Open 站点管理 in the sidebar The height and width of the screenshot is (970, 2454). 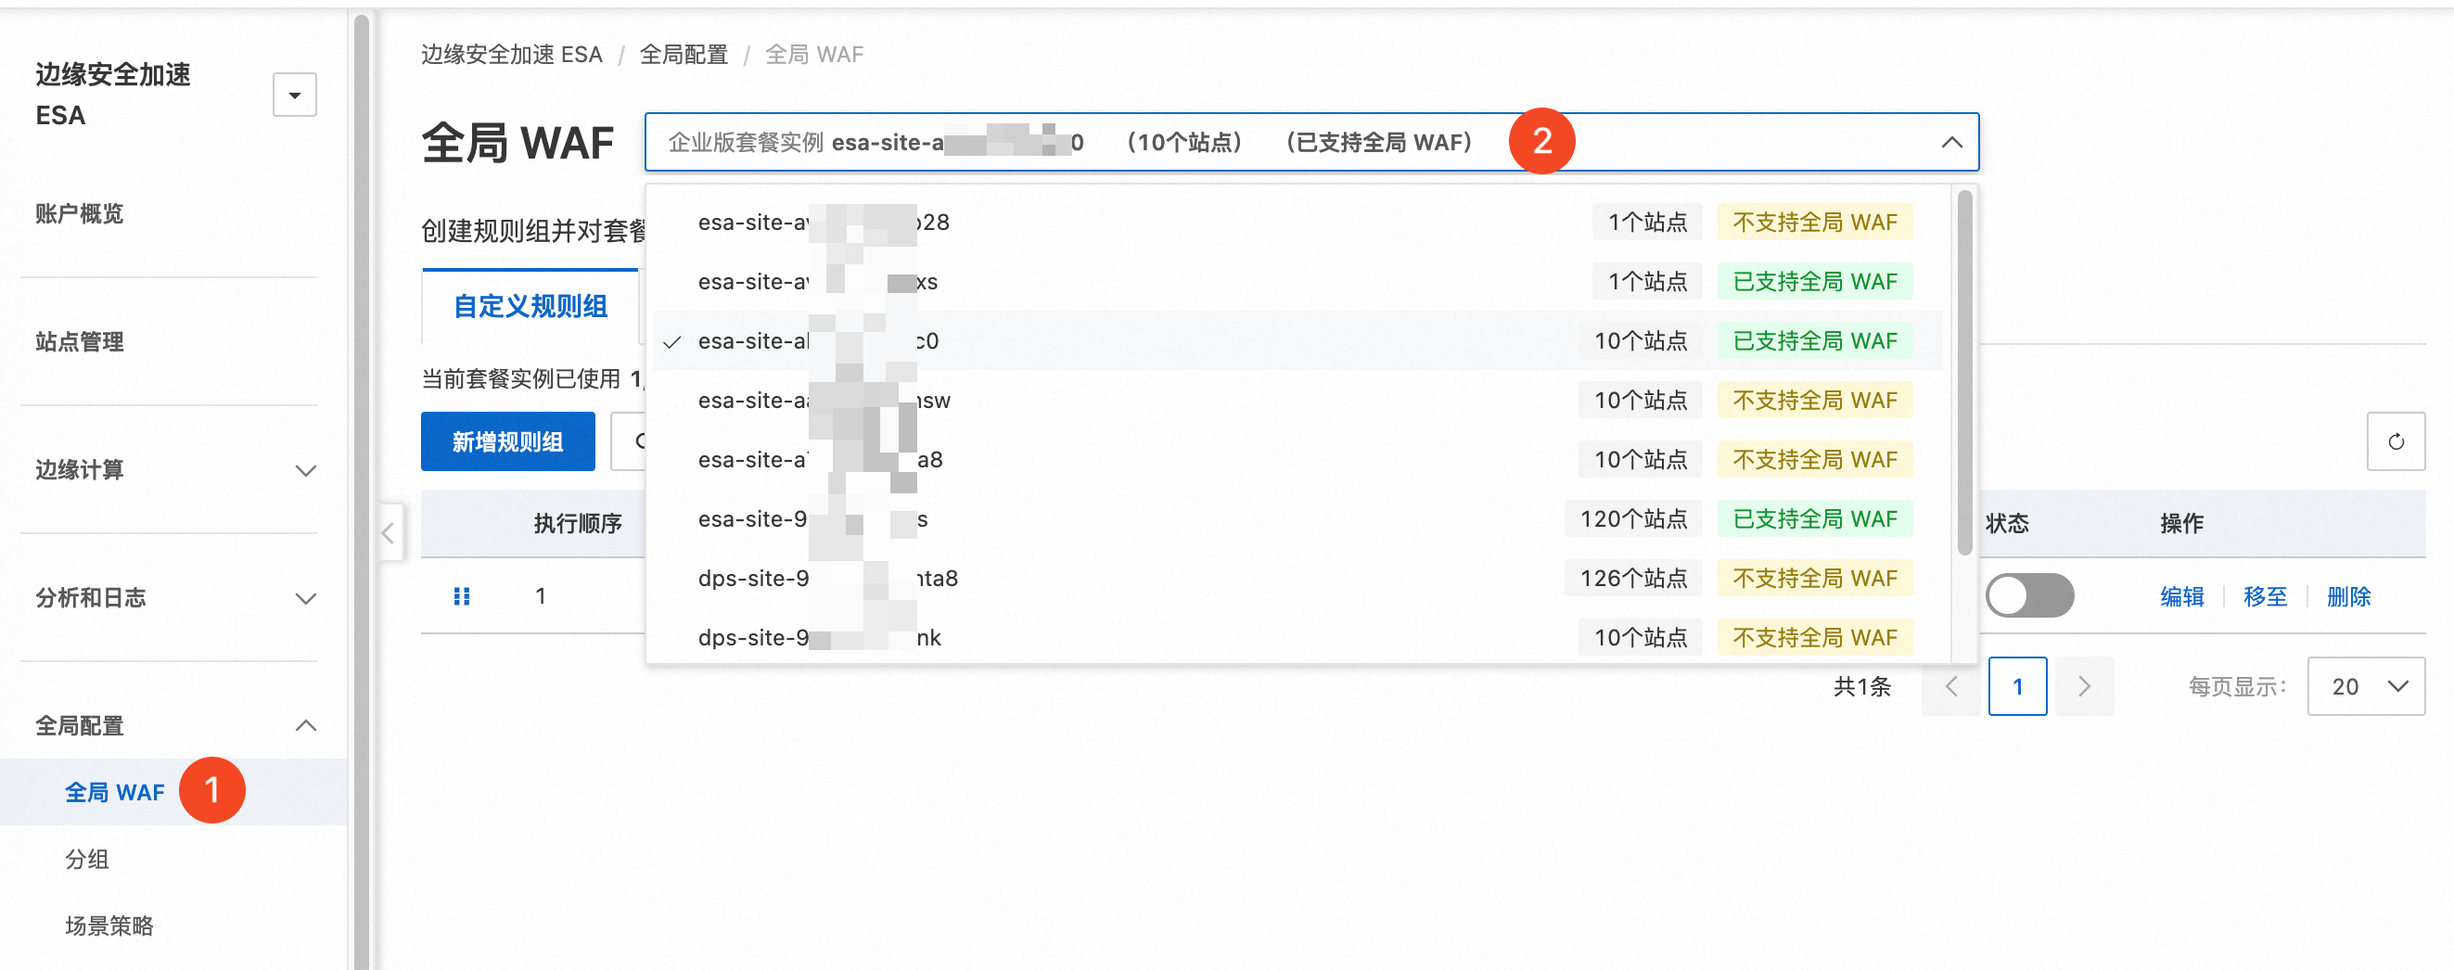(79, 341)
